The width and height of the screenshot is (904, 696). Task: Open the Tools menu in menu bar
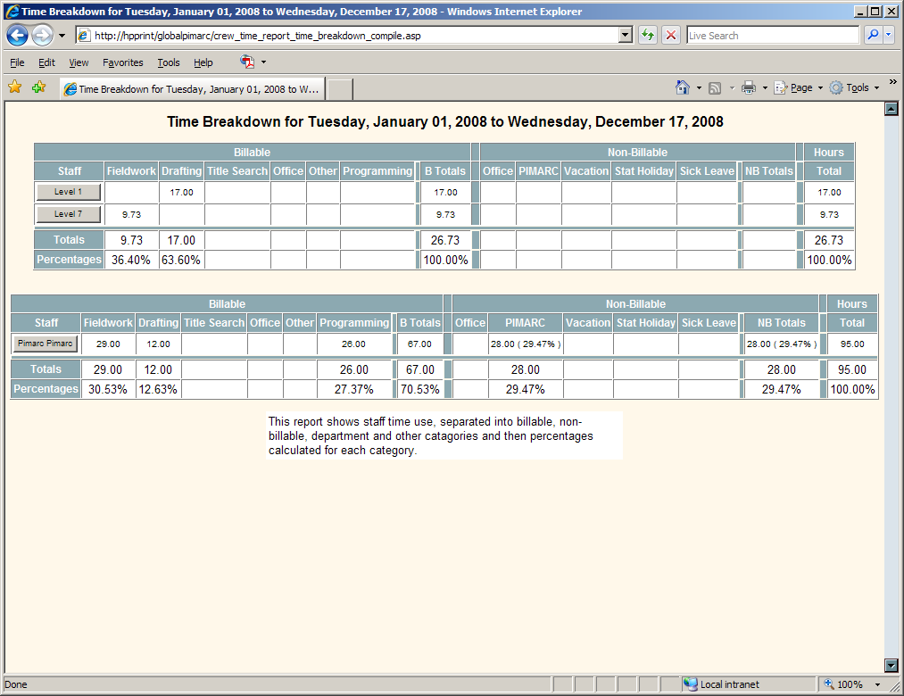click(x=169, y=62)
